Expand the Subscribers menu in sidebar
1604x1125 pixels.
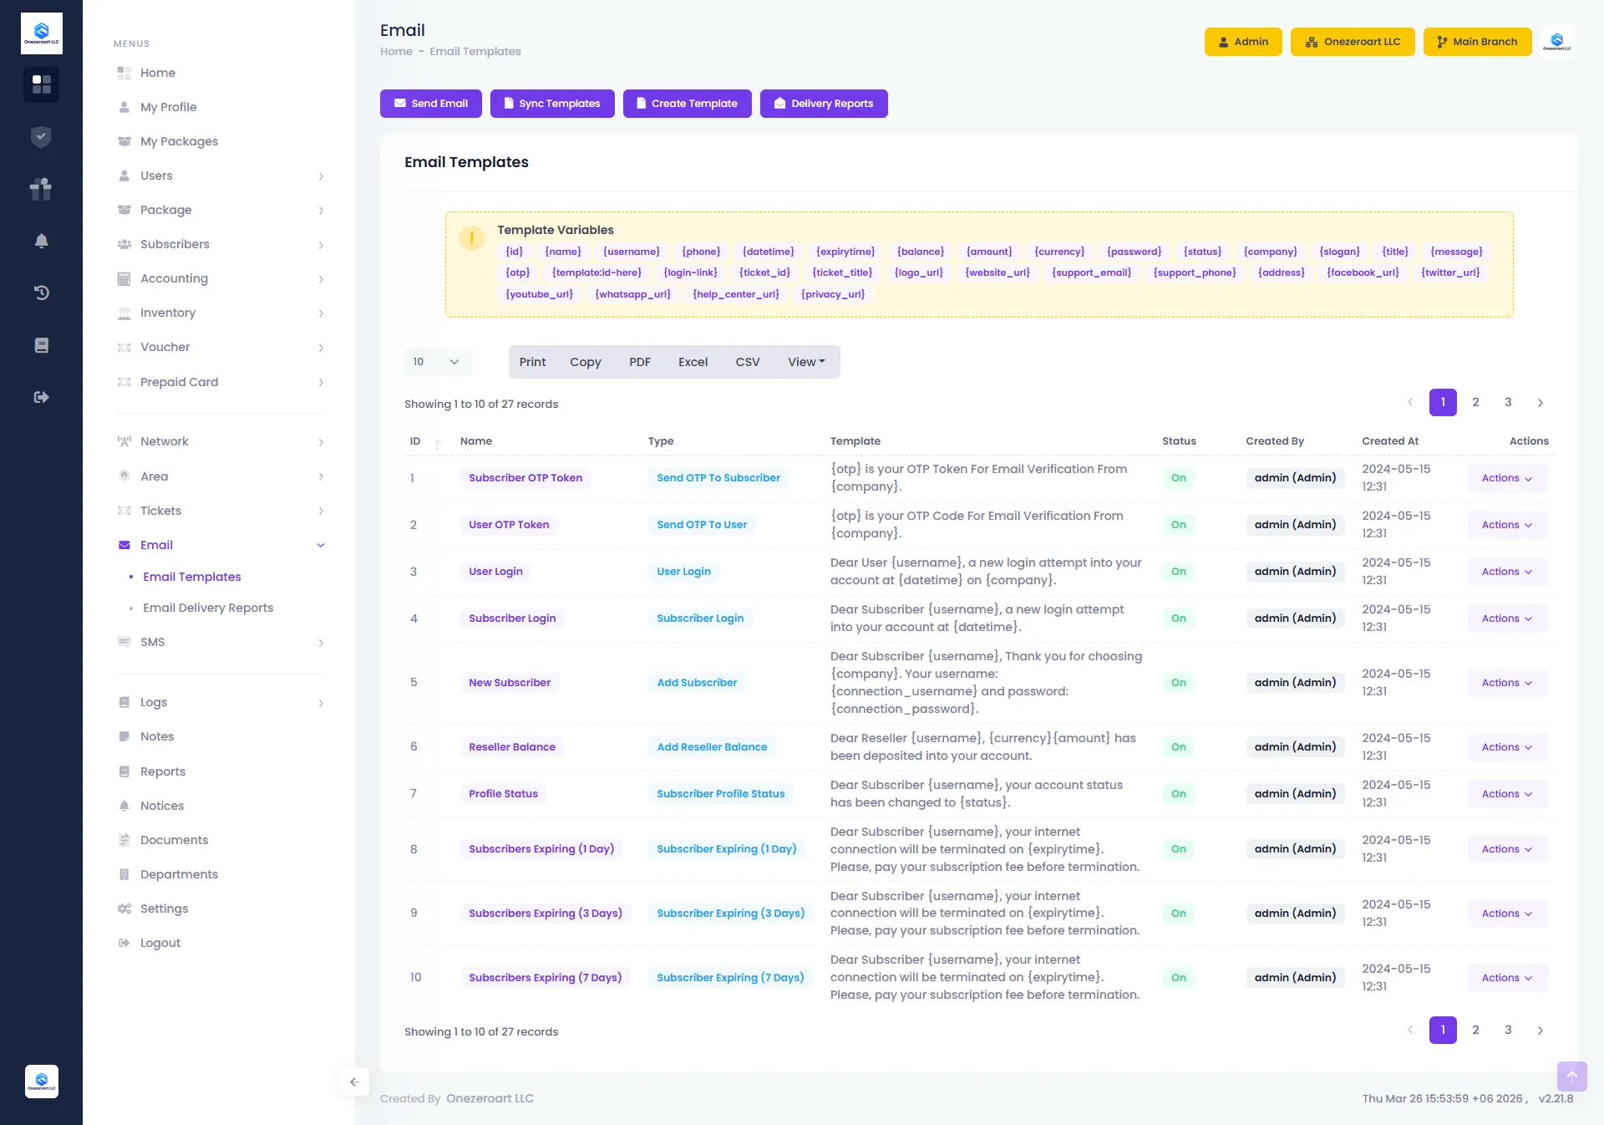[x=174, y=244]
